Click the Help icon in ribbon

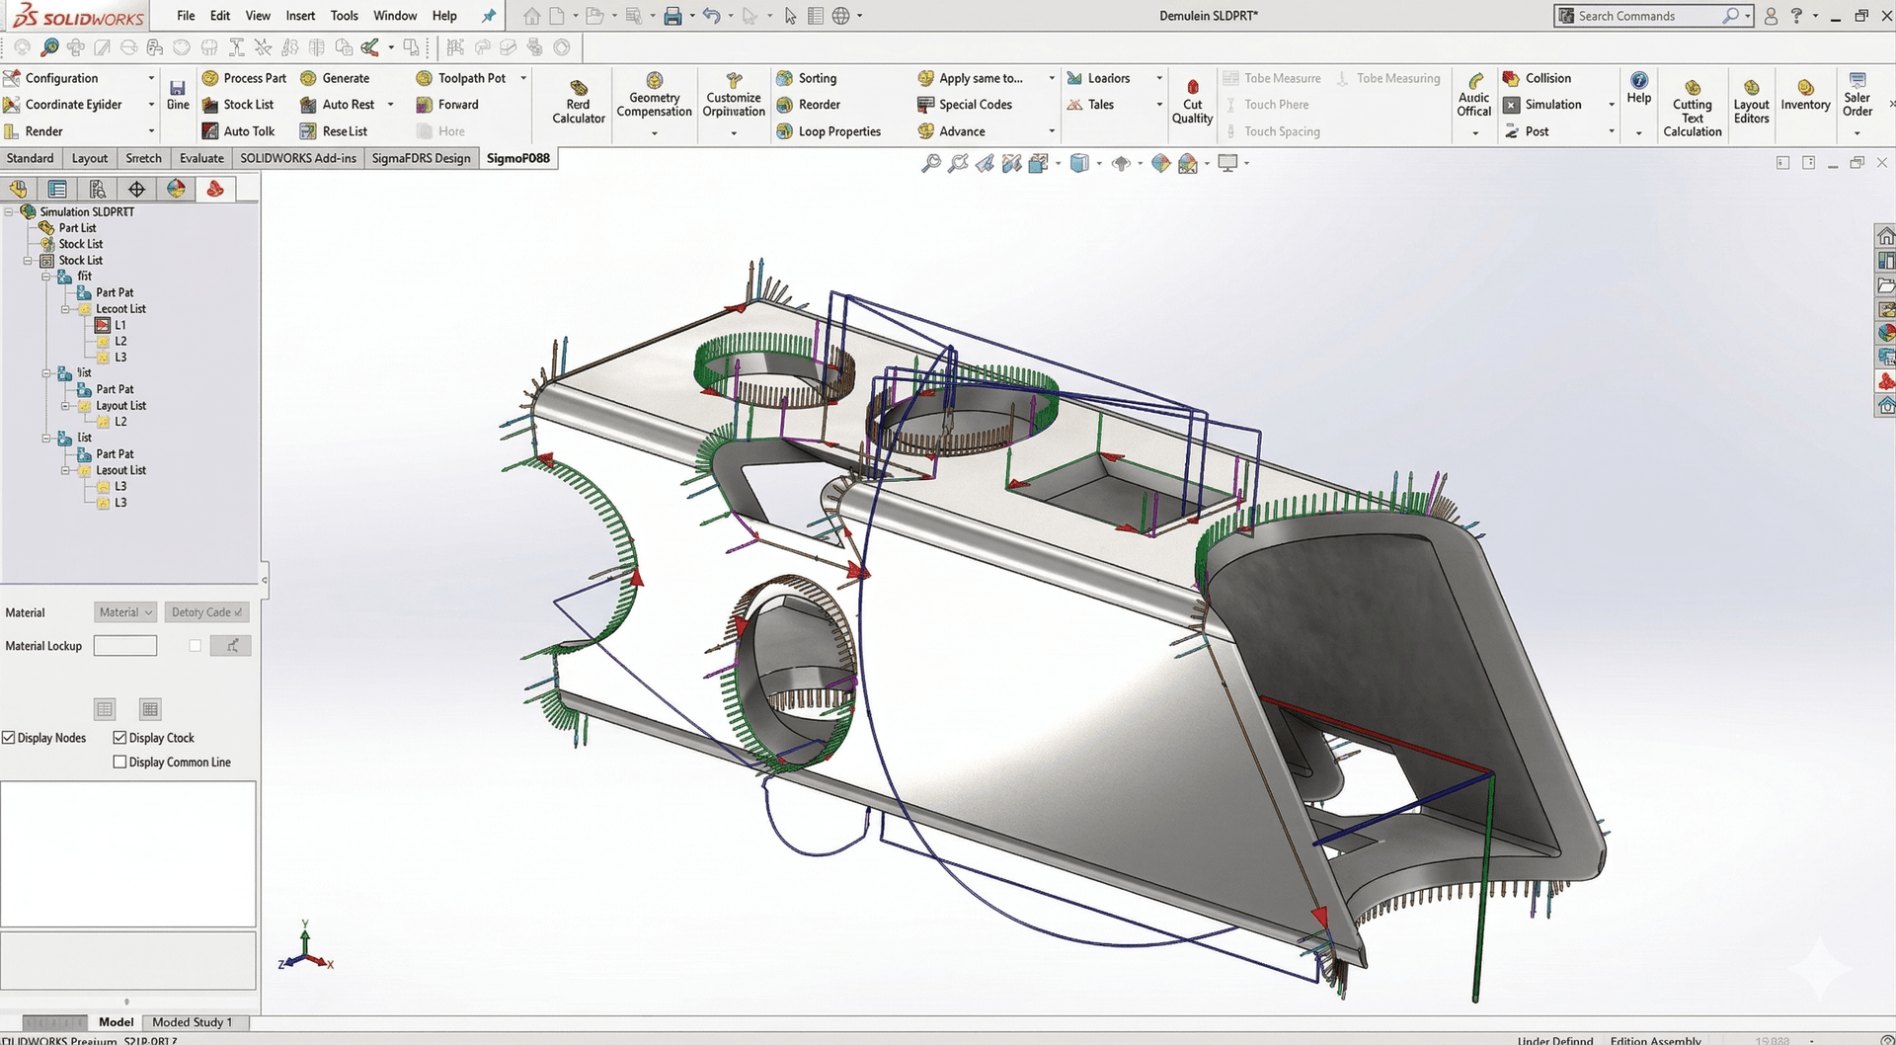click(1638, 80)
